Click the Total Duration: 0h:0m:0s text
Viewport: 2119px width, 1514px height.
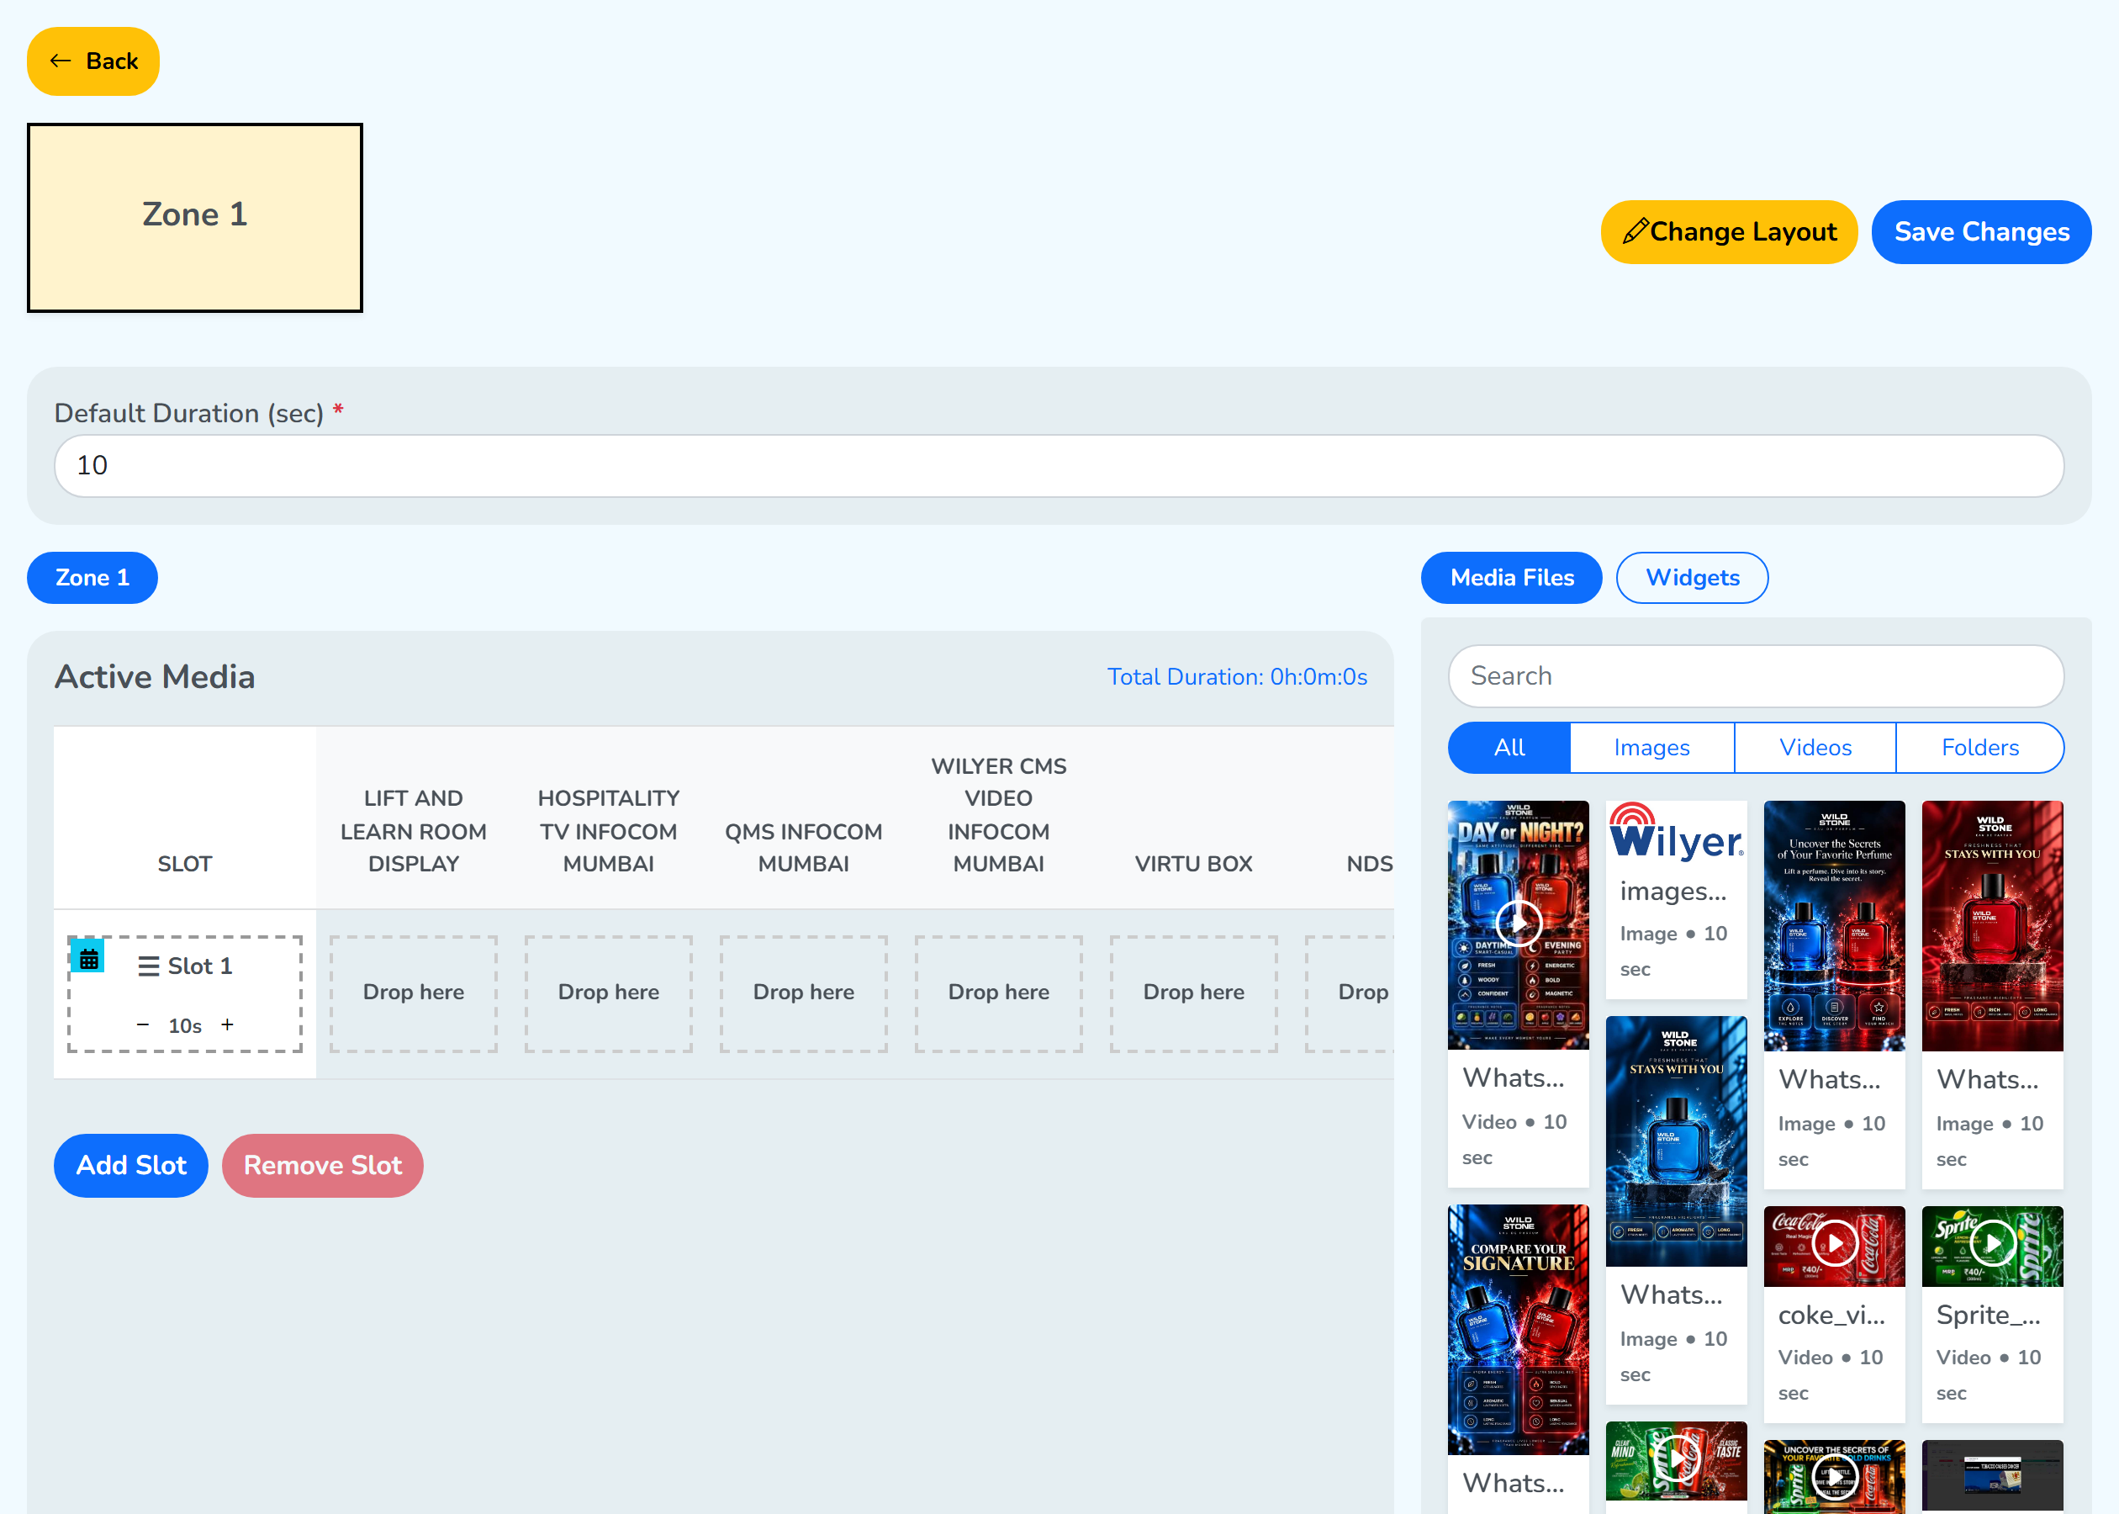(x=1238, y=677)
